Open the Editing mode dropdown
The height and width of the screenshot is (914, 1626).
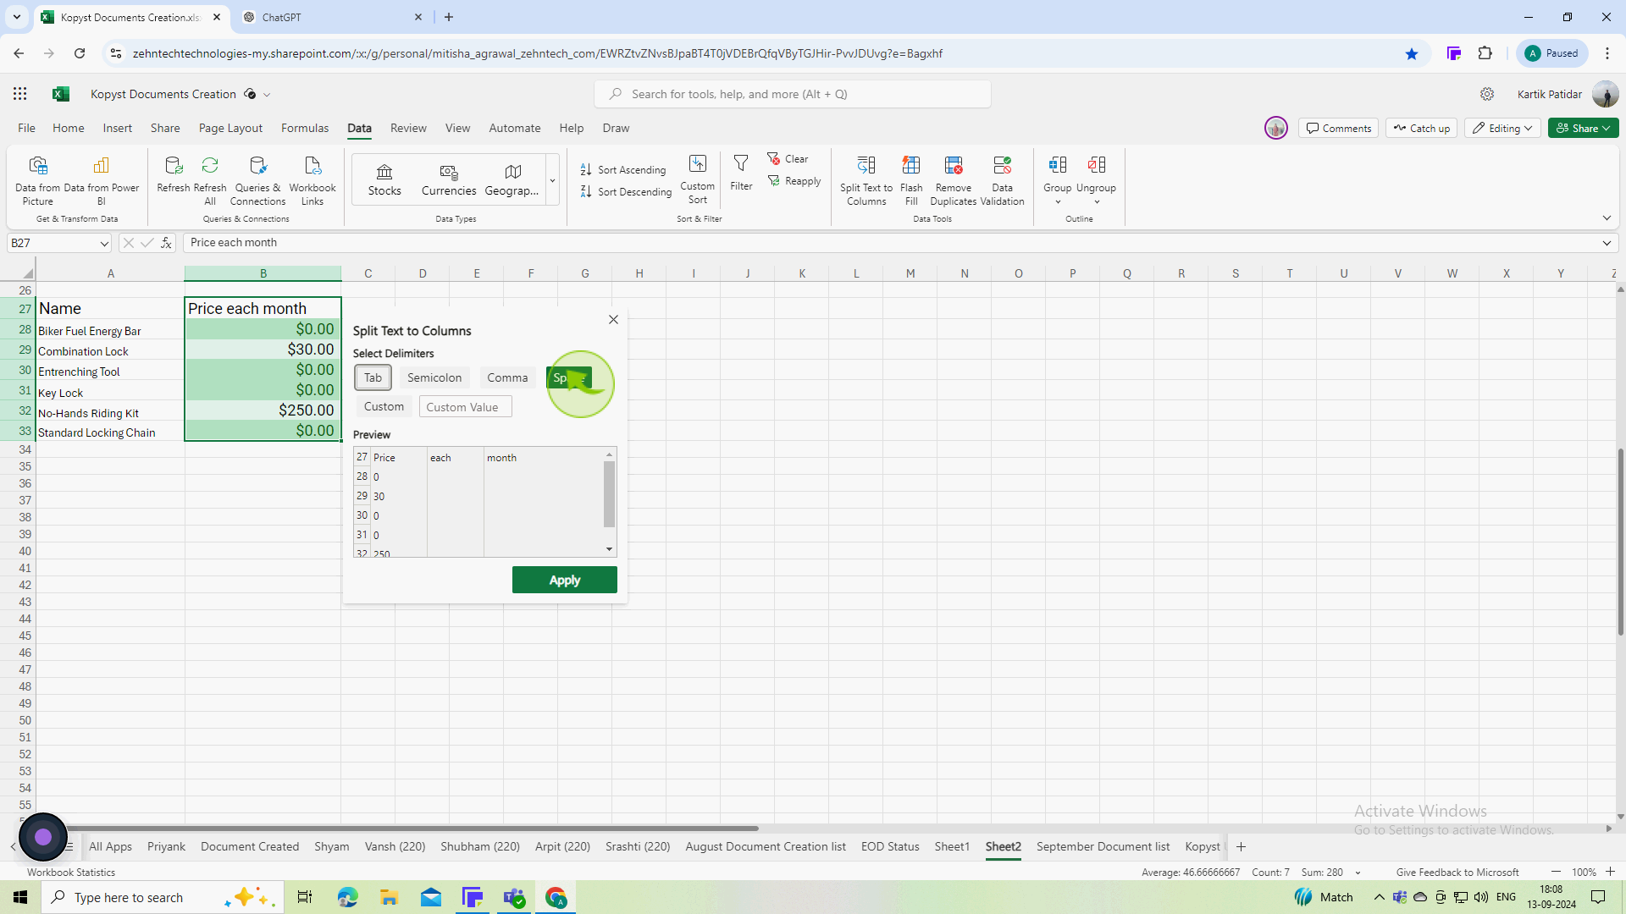coord(1503,128)
